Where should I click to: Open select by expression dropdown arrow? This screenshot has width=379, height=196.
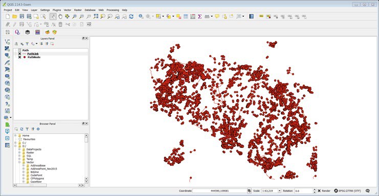[x=173, y=16]
